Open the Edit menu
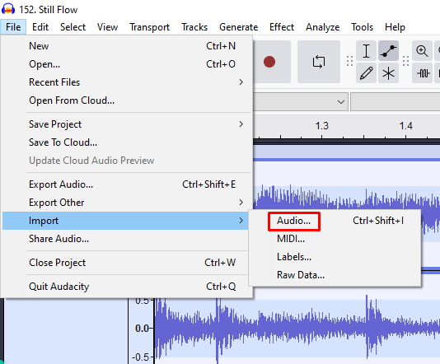The image size is (440, 364). 40,27
